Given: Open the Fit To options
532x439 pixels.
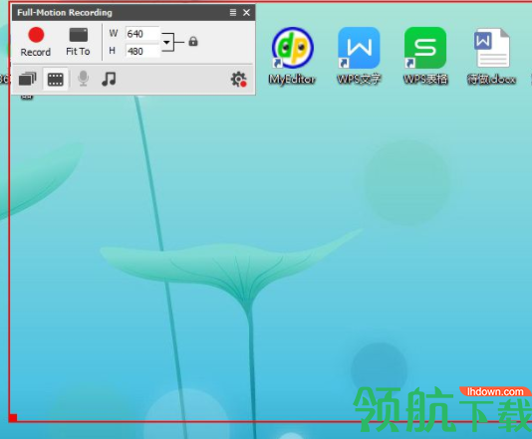Looking at the screenshot, I should click(x=78, y=42).
